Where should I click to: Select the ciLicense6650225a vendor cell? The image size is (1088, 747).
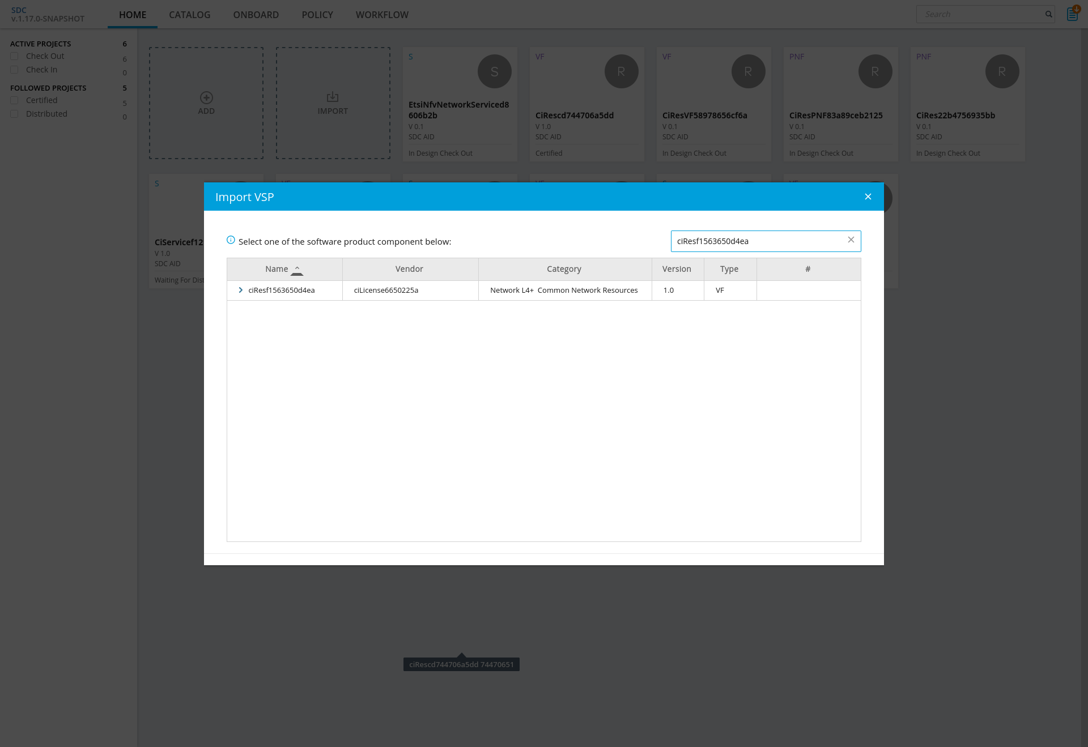(x=410, y=290)
